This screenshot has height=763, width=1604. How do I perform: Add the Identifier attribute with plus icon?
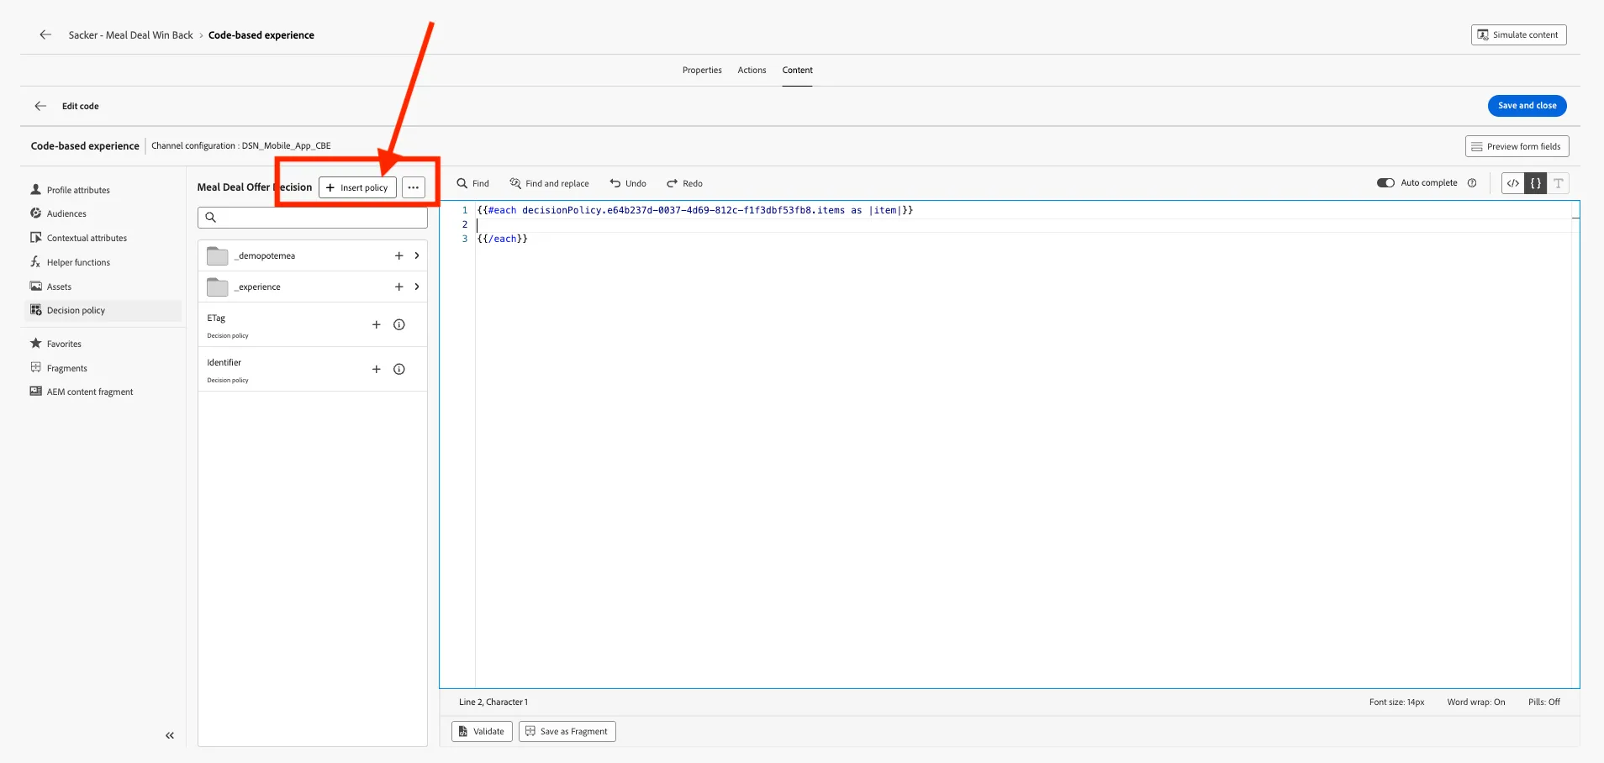377,369
